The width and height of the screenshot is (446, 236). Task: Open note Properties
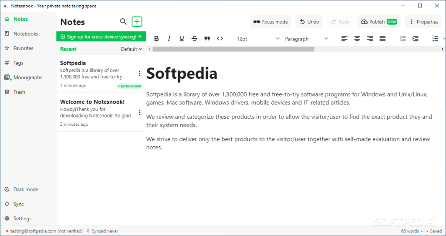click(423, 22)
